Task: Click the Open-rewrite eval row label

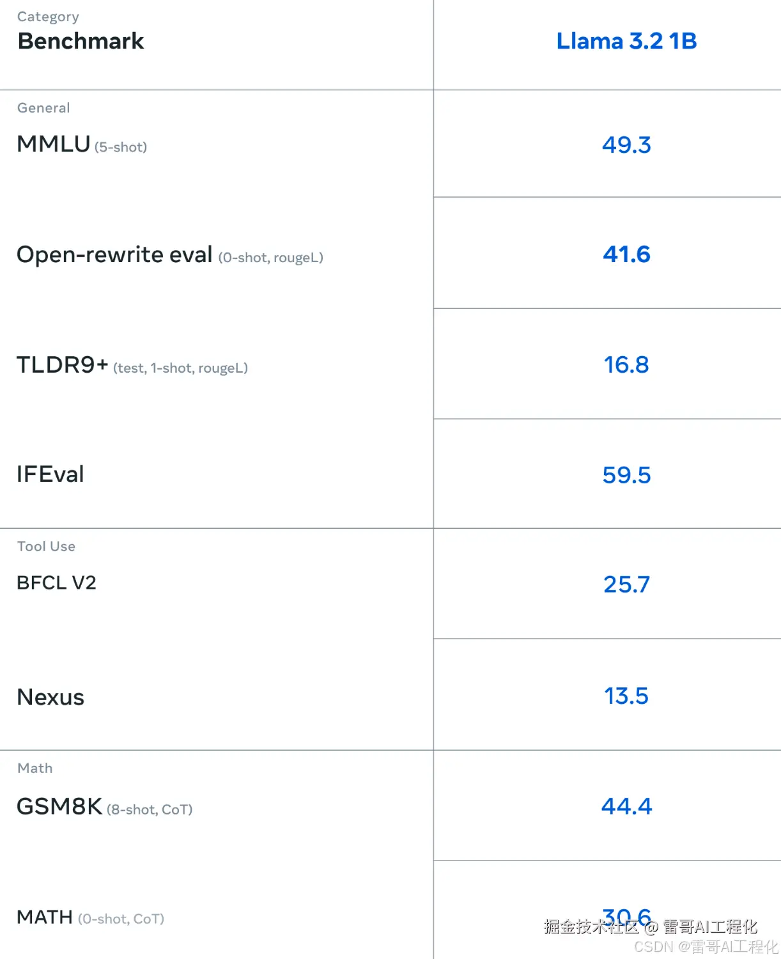Action: point(114,255)
